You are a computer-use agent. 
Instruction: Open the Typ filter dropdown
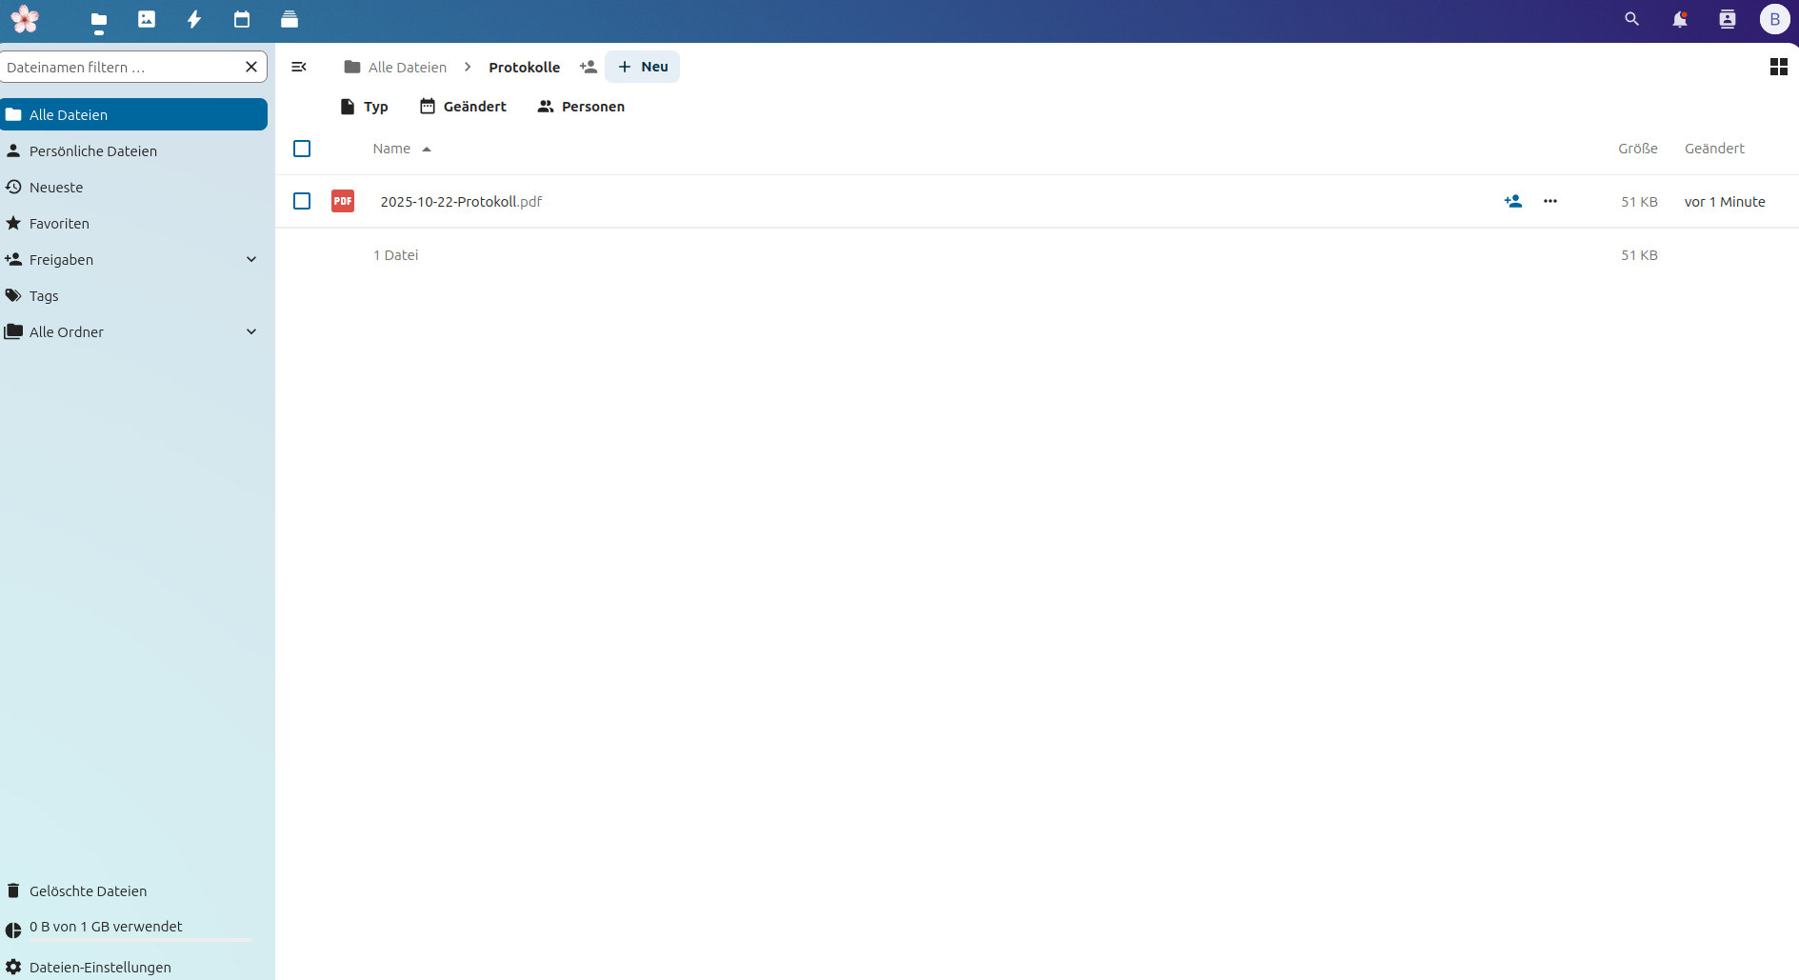tap(365, 107)
